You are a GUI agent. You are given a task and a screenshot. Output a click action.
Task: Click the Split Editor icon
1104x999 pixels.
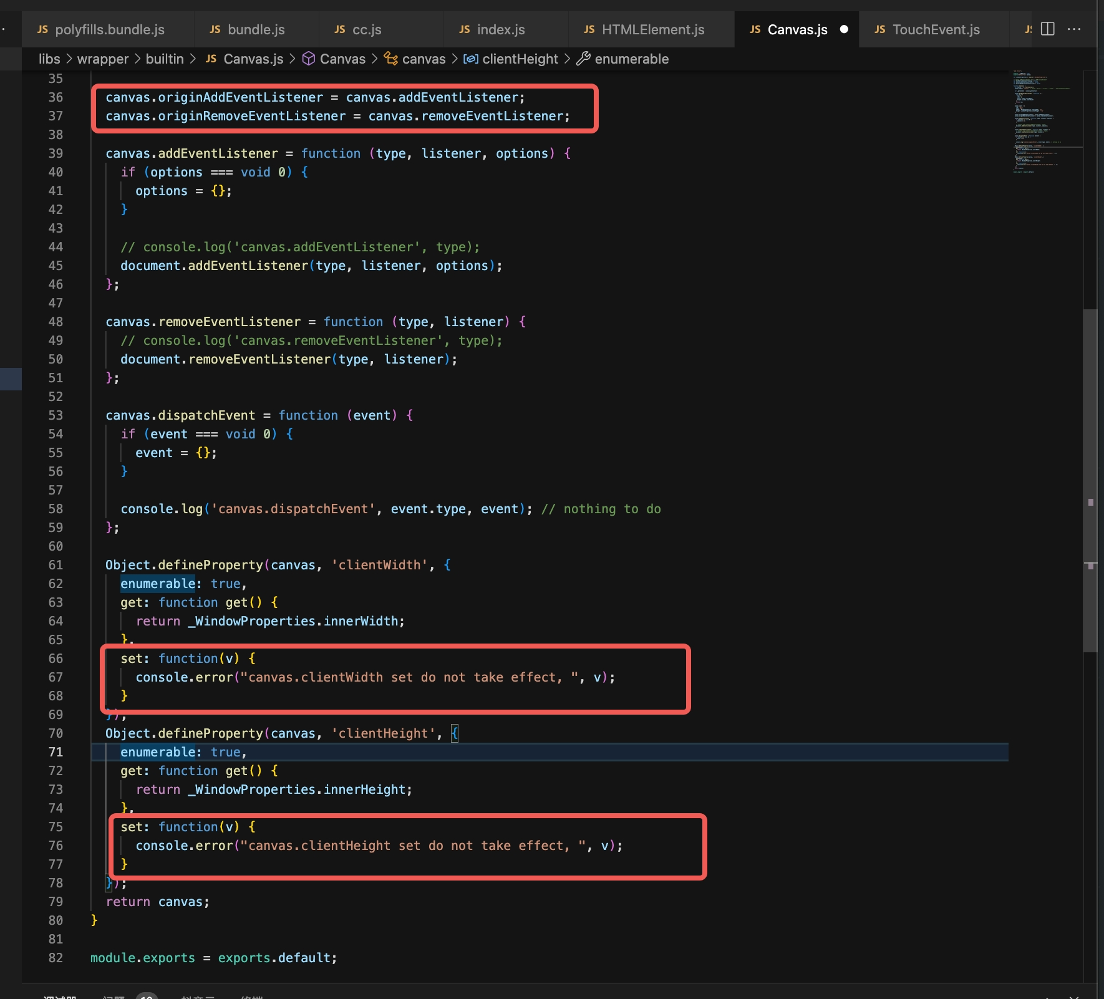coord(1048,29)
